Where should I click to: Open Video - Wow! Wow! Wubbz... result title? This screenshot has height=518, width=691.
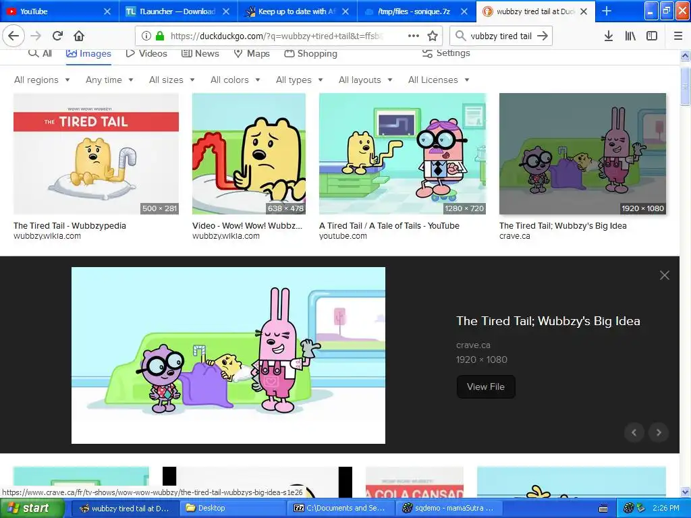click(247, 225)
